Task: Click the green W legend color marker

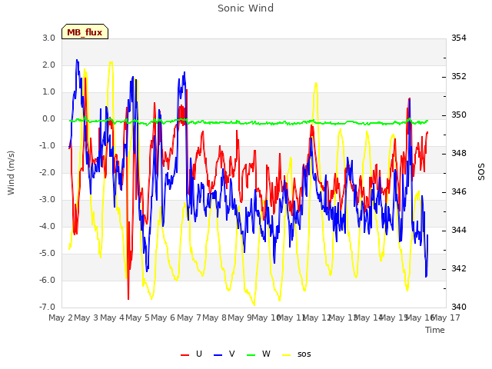Action: pos(251,355)
